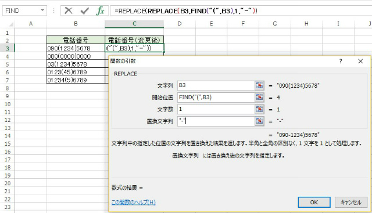Image resolution: width=372 pixels, height=213 pixels.
Task: Click cell with 080(0000)0000
Action: click(x=76, y=56)
